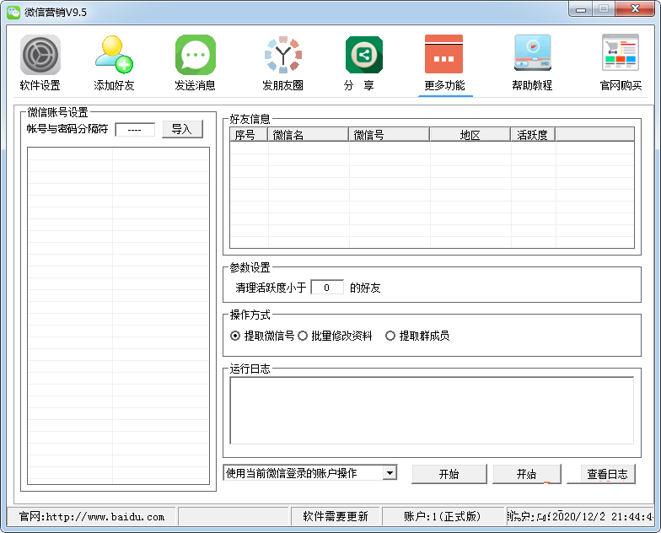Click the 软件需要更新 status bar text
The width and height of the screenshot is (661, 533).
pyautogui.click(x=336, y=516)
